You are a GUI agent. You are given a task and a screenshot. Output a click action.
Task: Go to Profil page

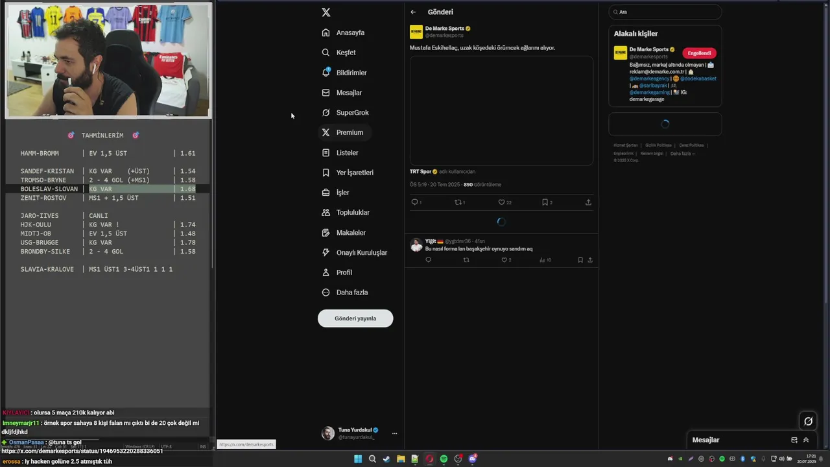(x=337, y=272)
